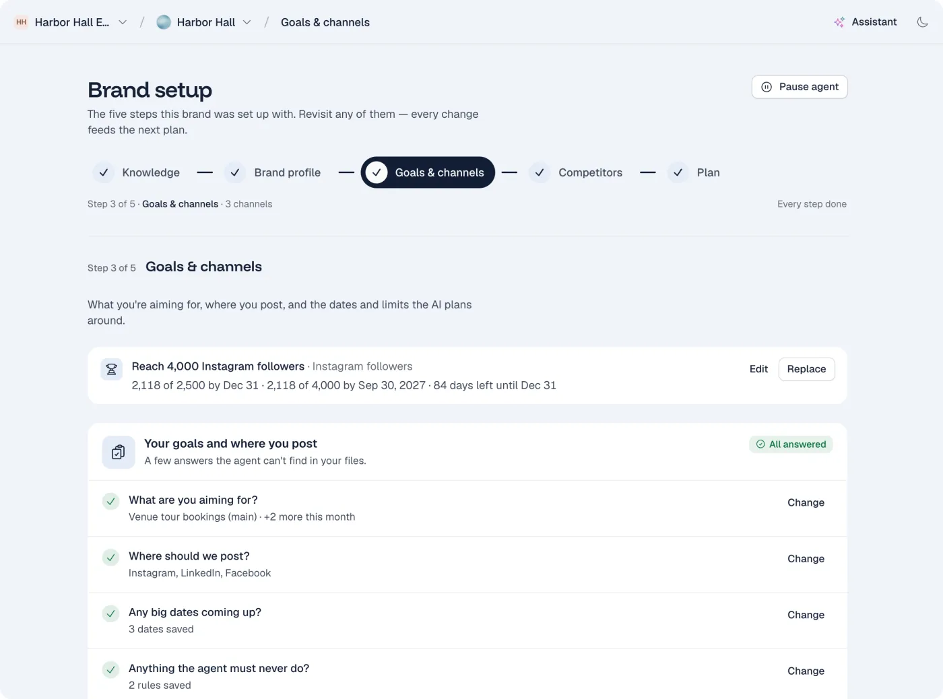Expand the Harbor Hall E... organization dropdown chevron
Screen dimensions: 943x699
click(123, 22)
